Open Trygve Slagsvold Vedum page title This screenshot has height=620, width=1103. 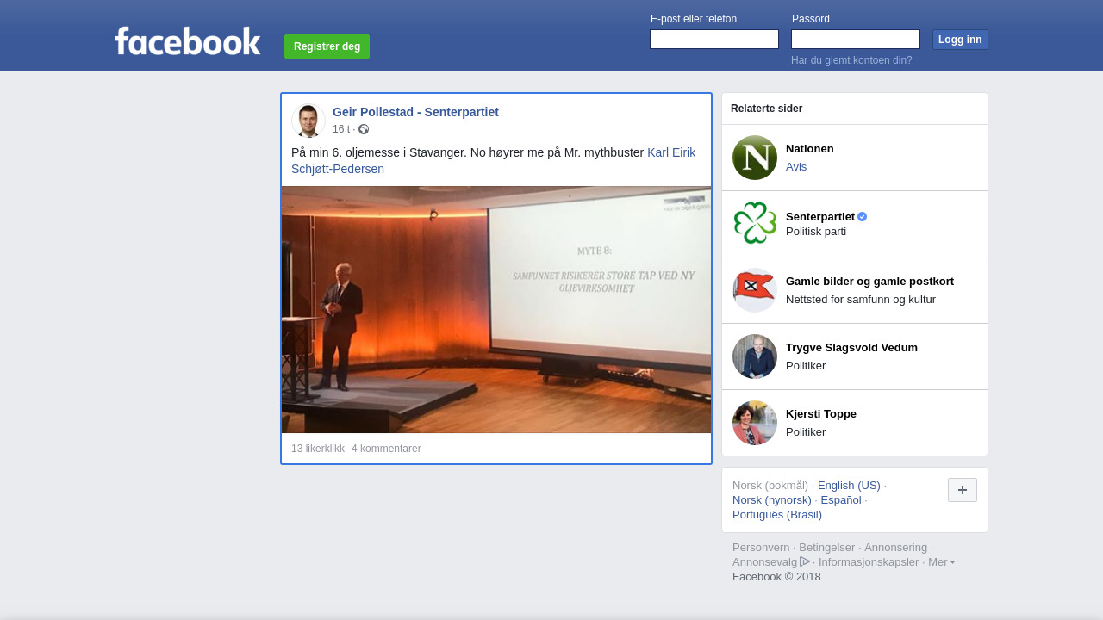click(x=851, y=348)
